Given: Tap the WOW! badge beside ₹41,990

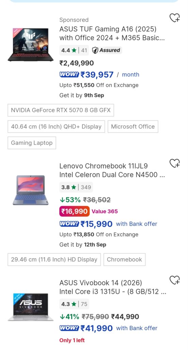Looking at the screenshot, I should click(x=69, y=328).
